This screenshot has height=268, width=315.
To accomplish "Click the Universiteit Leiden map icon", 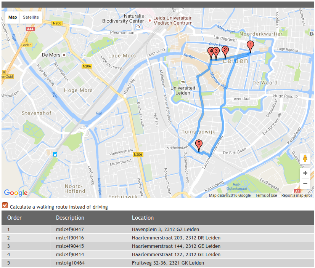I will (x=183, y=82).
